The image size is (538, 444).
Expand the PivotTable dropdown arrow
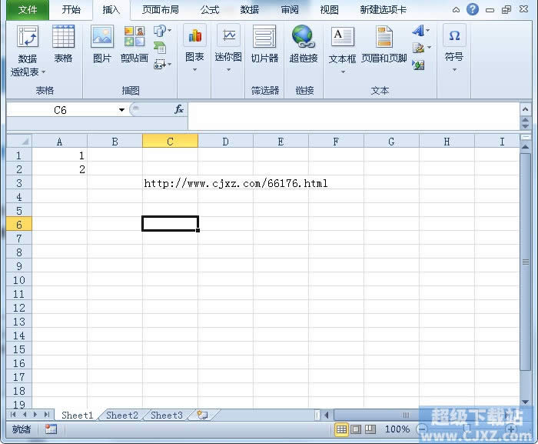(43, 72)
